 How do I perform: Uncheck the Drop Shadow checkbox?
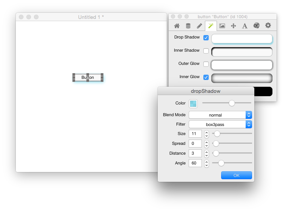(206, 38)
